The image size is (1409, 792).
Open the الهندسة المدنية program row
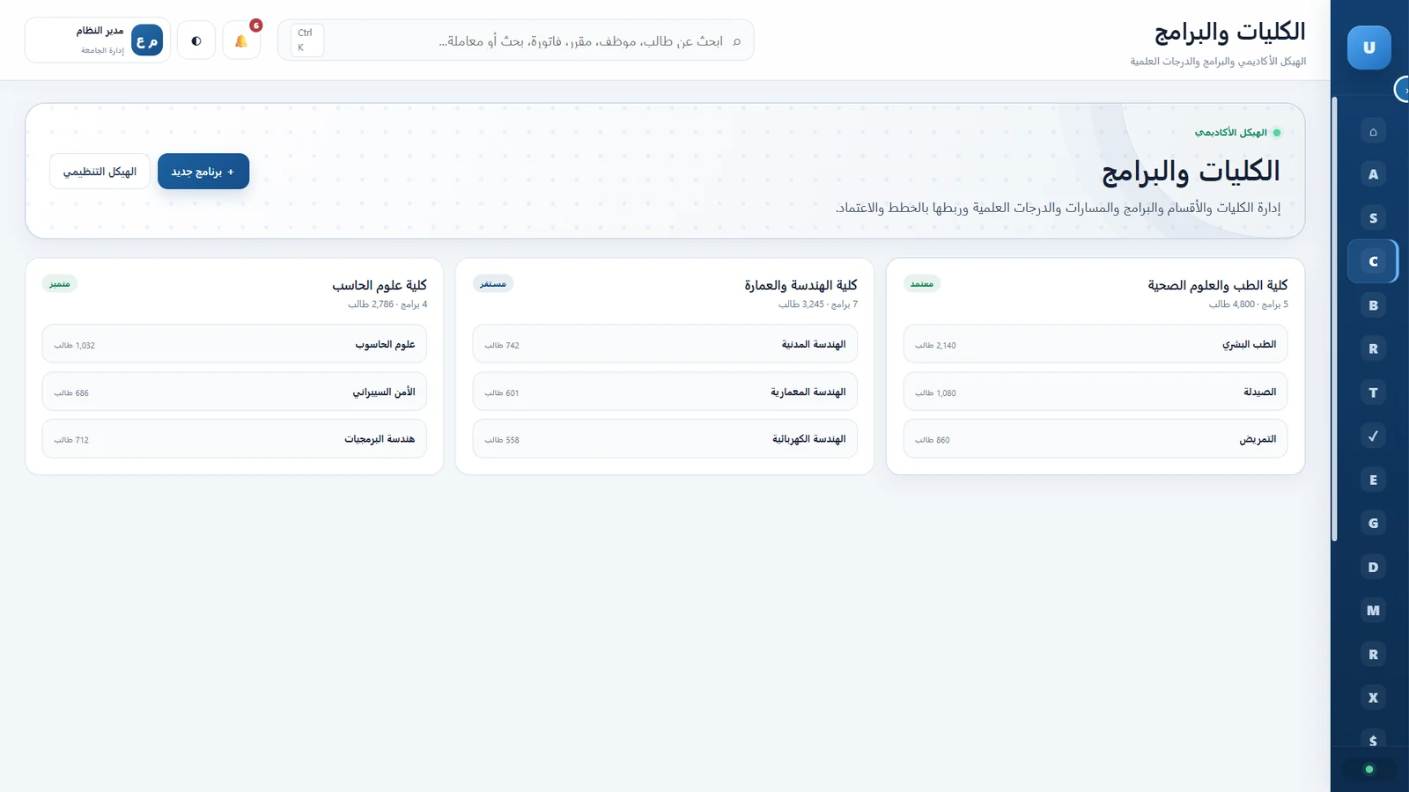(x=665, y=344)
